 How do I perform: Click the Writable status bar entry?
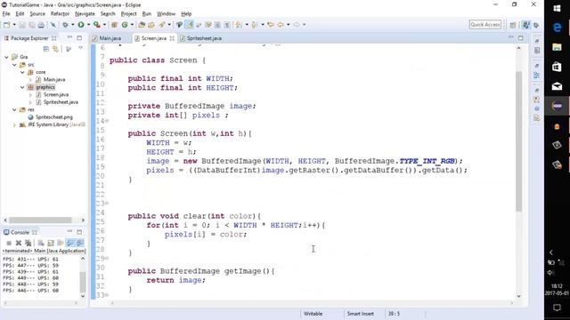313,314
